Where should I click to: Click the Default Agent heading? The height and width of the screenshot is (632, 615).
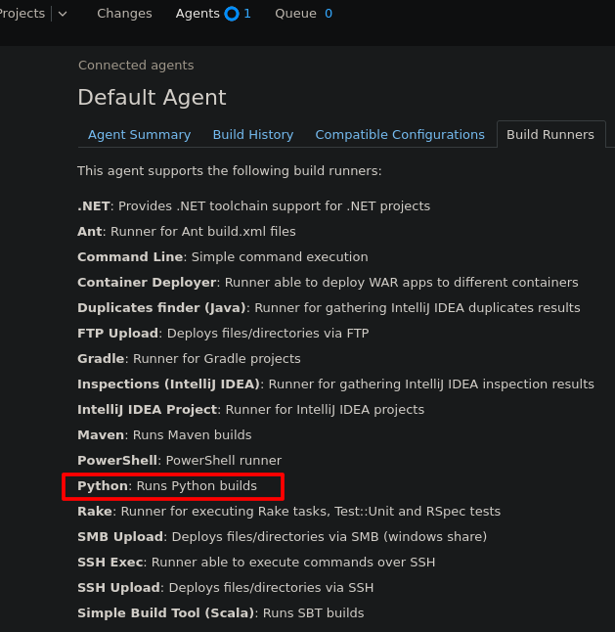[x=152, y=98]
